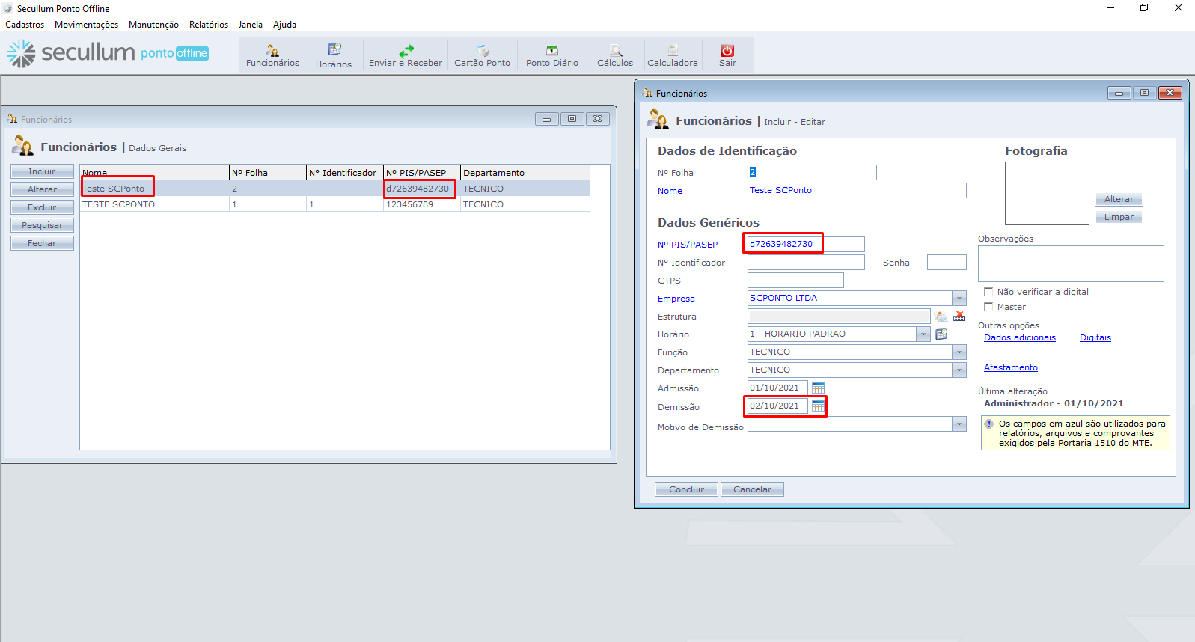Image resolution: width=1195 pixels, height=642 pixels.
Task: Click the Nome input field
Action: pos(857,190)
